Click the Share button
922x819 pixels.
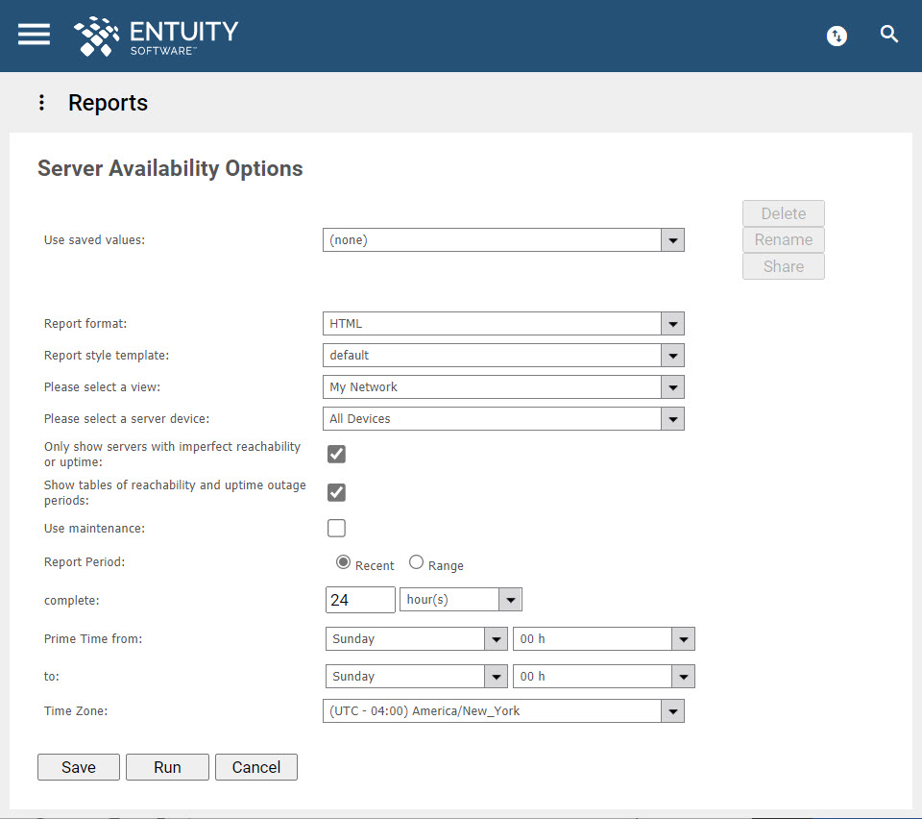click(784, 266)
